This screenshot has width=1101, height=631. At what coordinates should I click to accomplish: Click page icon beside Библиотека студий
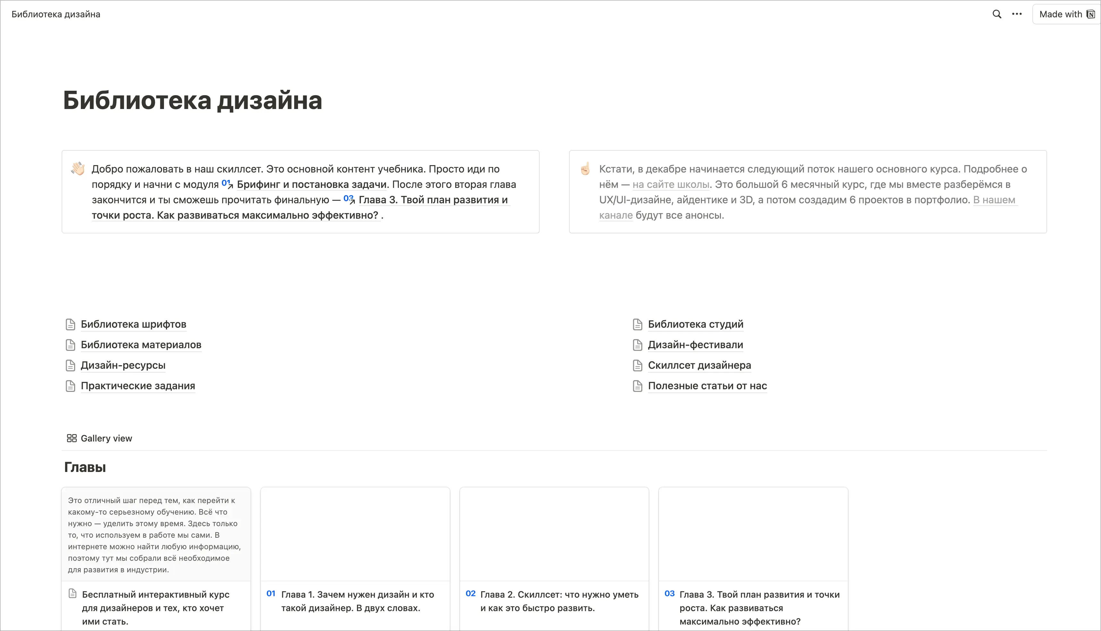637,324
